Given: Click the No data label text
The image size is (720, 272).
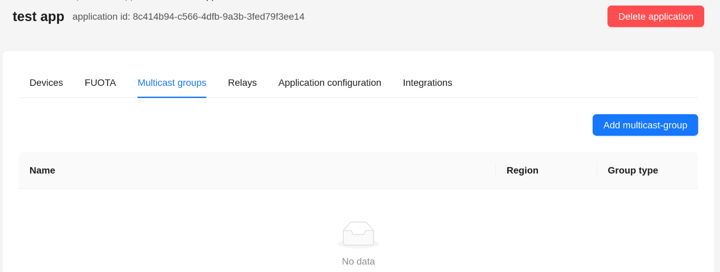Looking at the screenshot, I should pyautogui.click(x=358, y=261).
